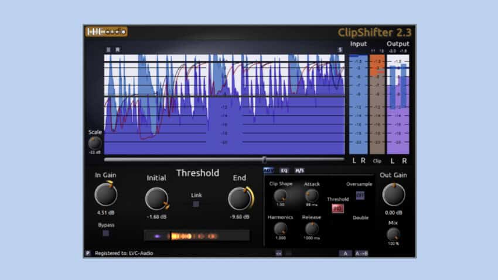
Task: Toggle the Oversample button
Action: (360, 195)
